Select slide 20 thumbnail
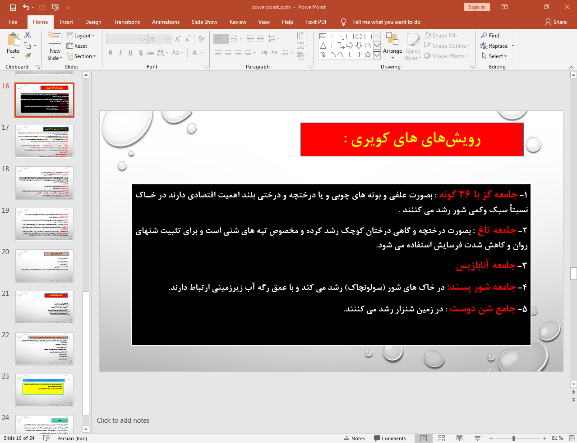 tap(44, 266)
